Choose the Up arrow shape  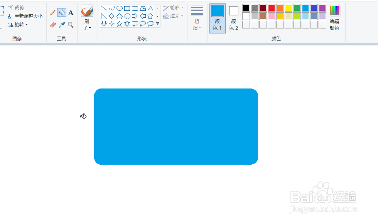tap(150, 17)
